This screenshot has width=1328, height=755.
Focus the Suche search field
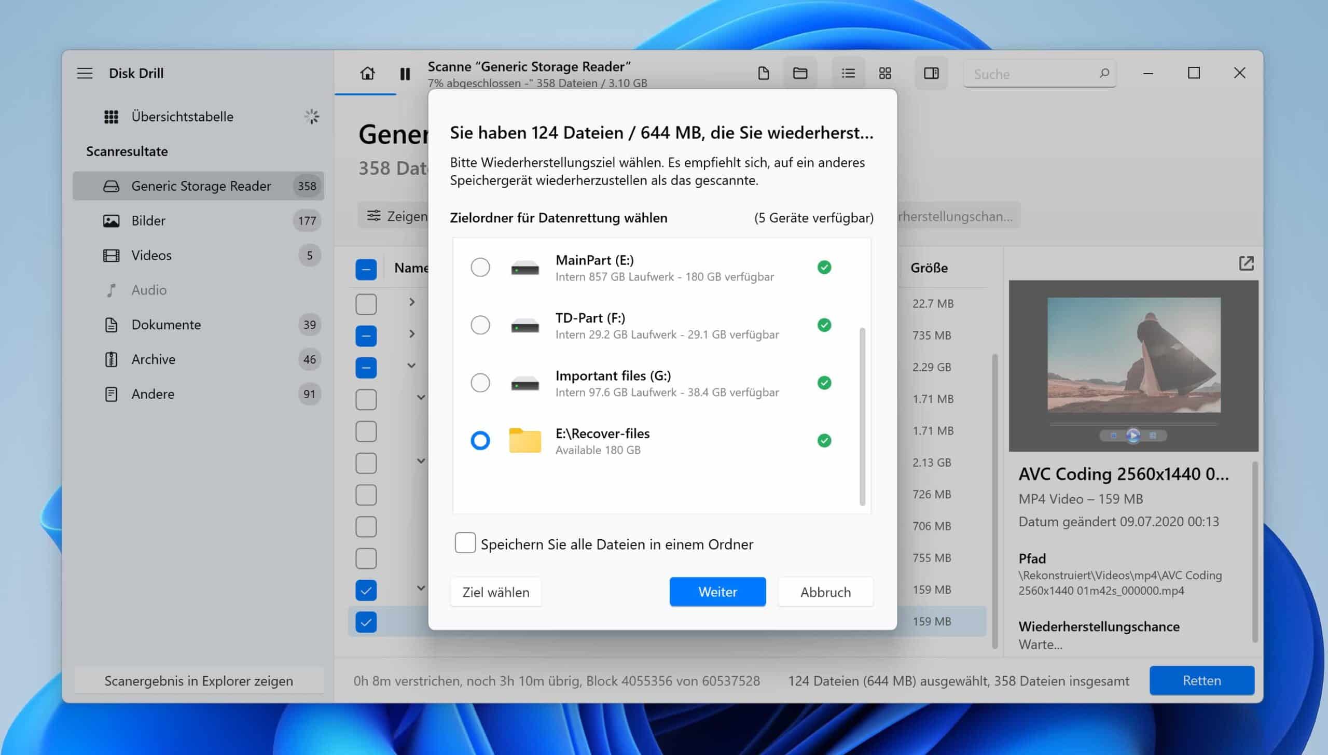tap(1040, 74)
